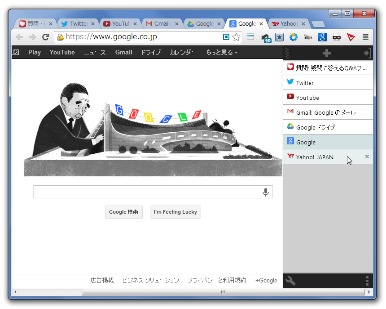The image size is (386, 309).
Task: Click the プライバシーと利用規約 footer link
Action: 217,280
